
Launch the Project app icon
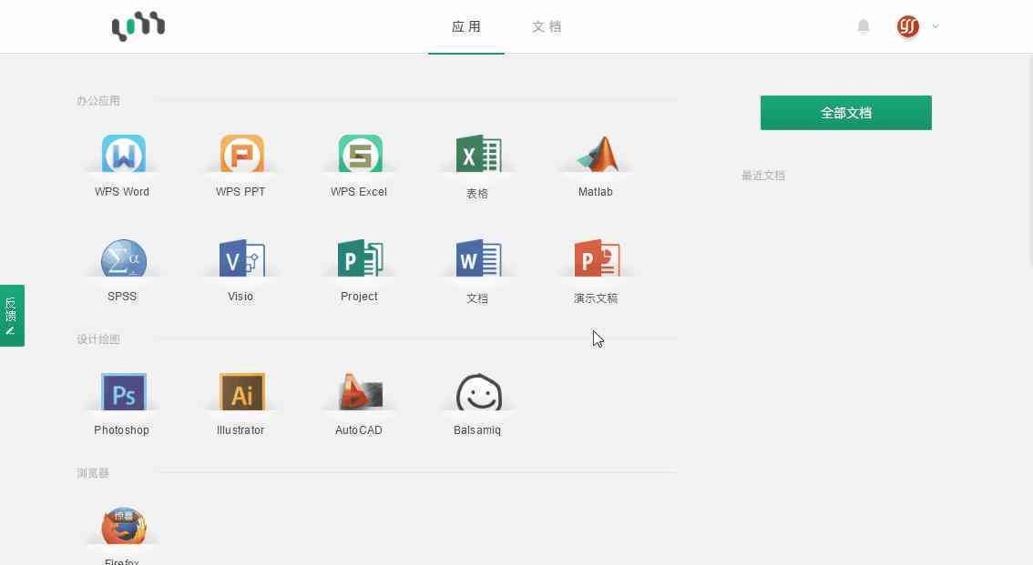pyautogui.click(x=361, y=257)
